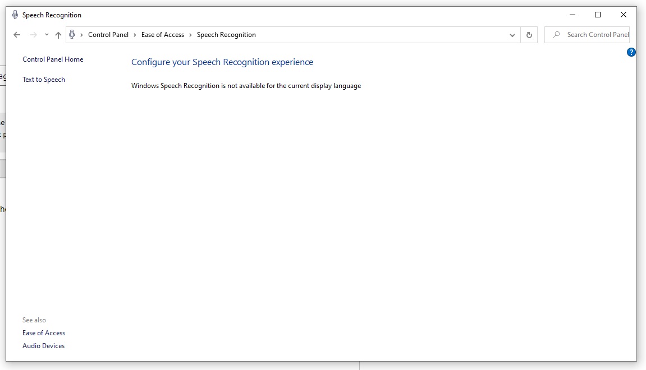Viewport: 646px width, 370px height.
Task: Maximize the Speech Recognition window
Action: pyautogui.click(x=598, y=15)
